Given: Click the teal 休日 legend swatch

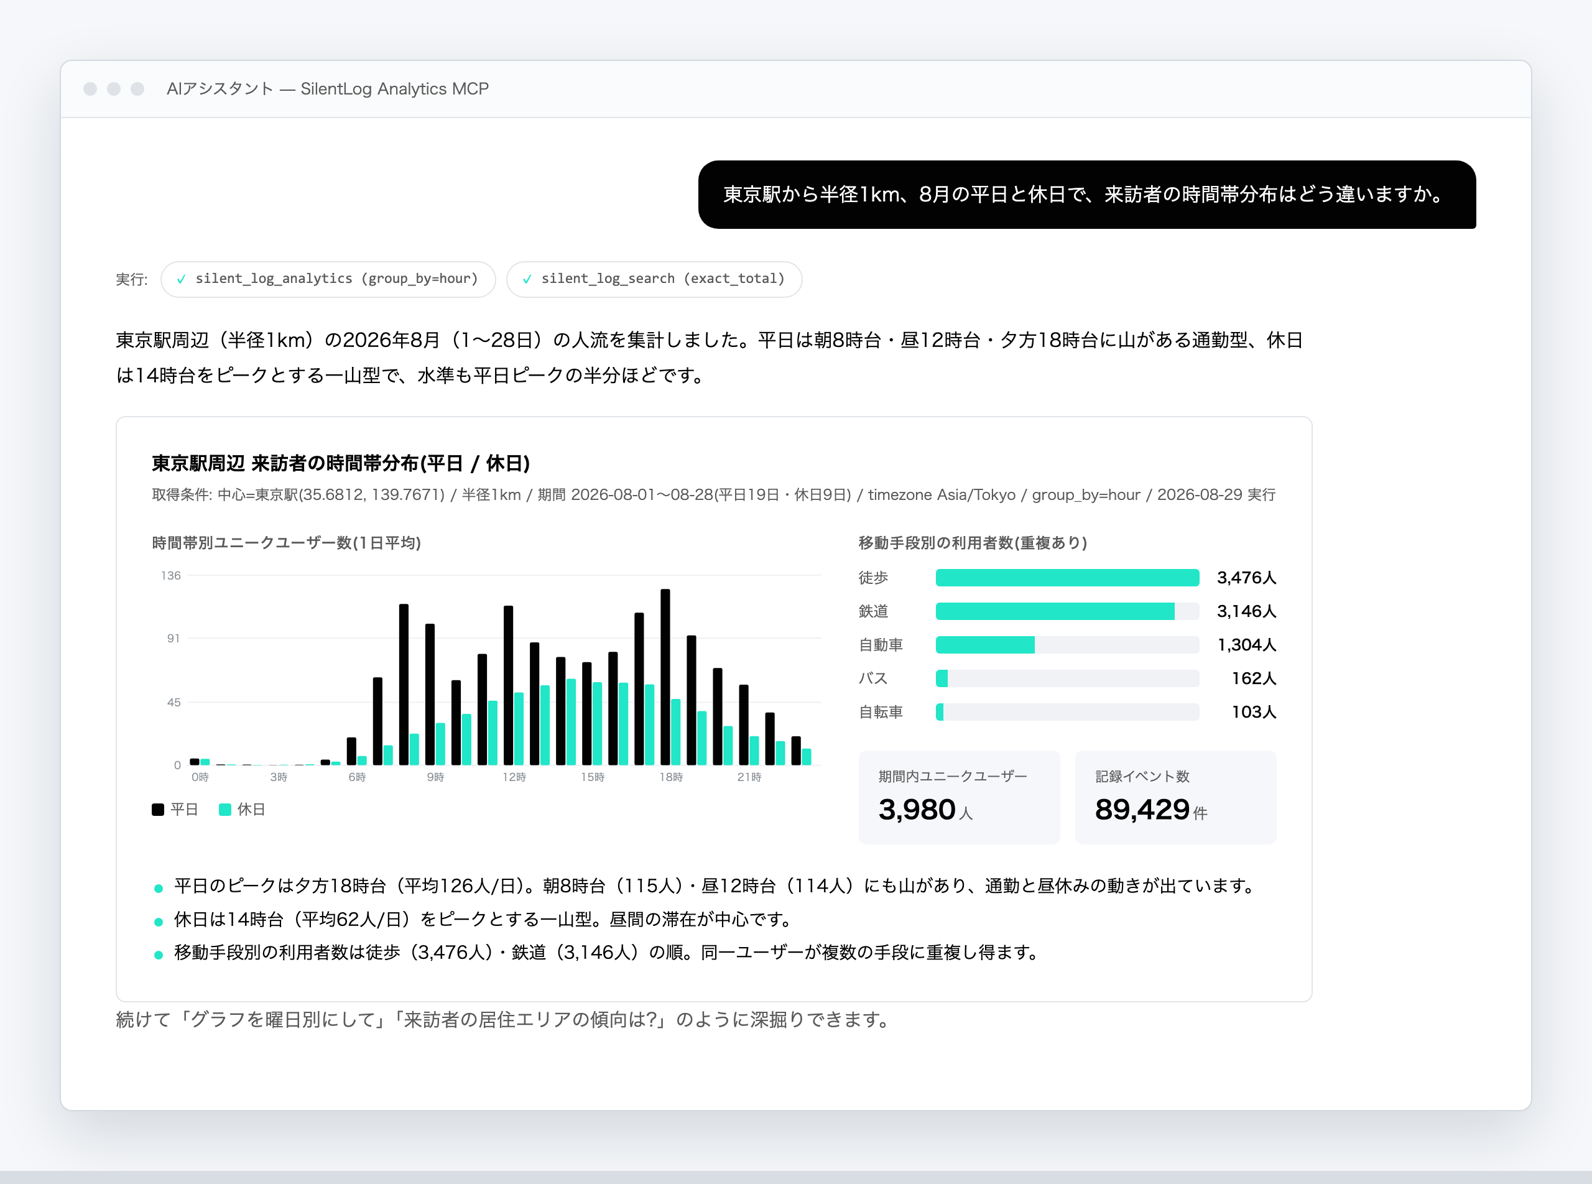Looking at the screenshot, I should 225,809.
